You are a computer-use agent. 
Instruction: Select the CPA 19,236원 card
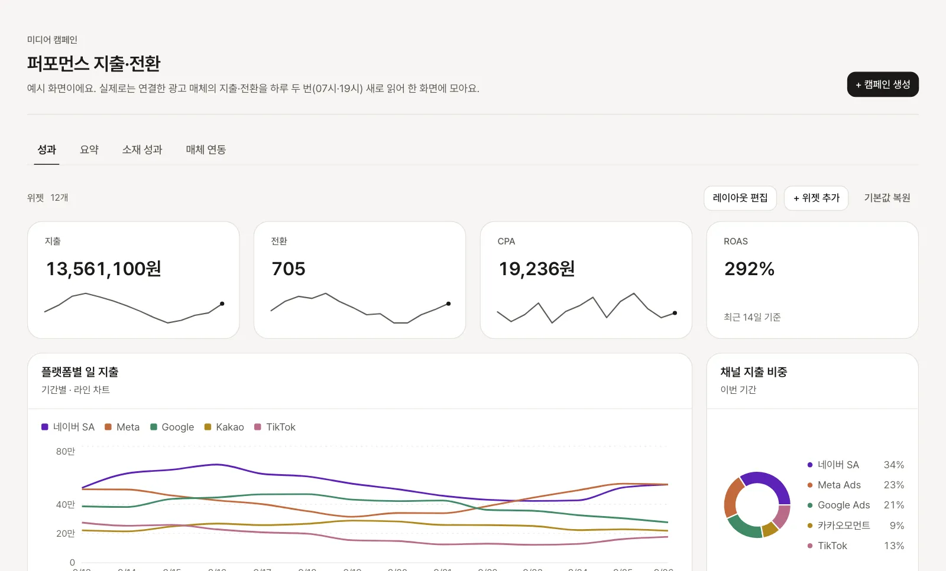click(586, 280)
